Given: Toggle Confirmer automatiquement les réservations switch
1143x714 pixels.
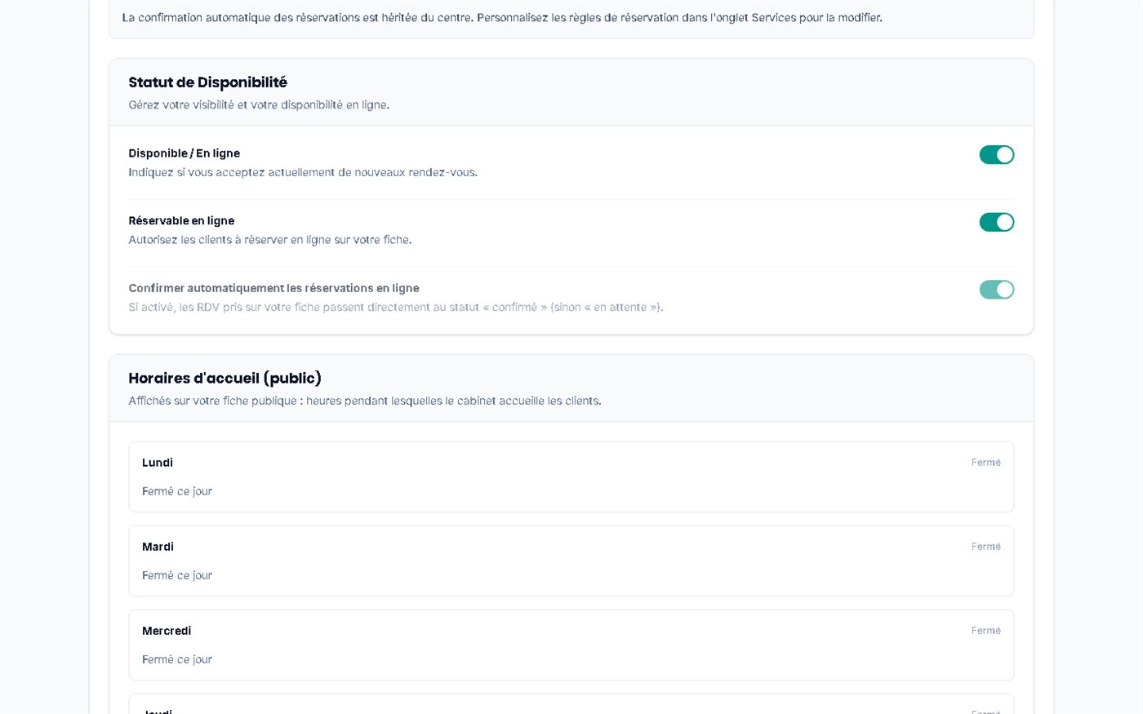Looking at the screenshot, I should click(996, 290).
